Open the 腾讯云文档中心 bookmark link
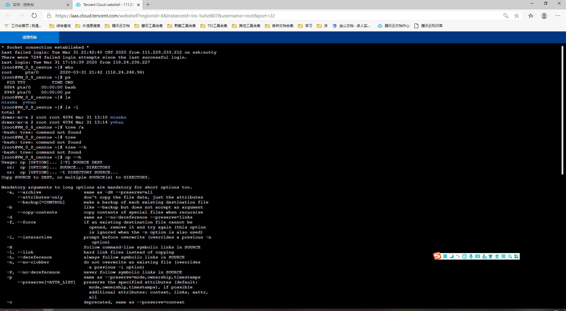Image resolution: width=566 pixels, height=311 pixels. coord(394,26)
